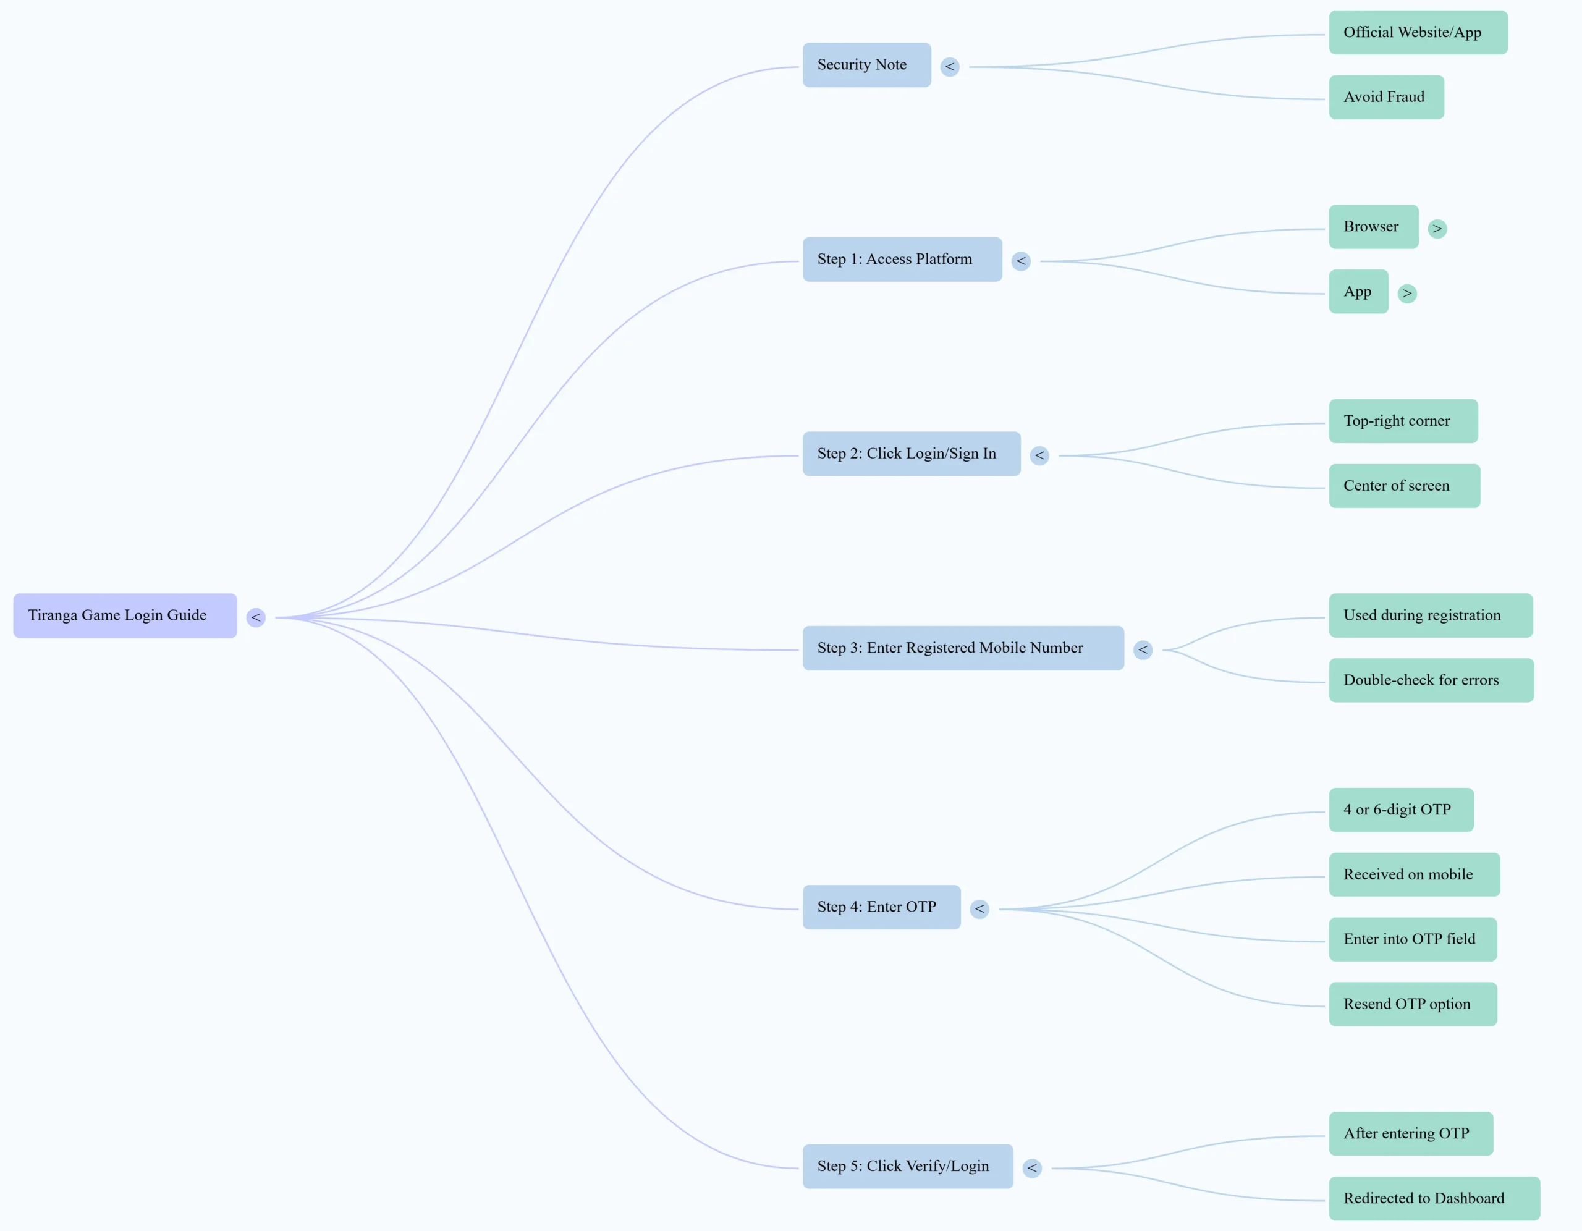Collapse Step 3: Enter Registered Mobile Number branch
This screenshot has height=1231, width=1582.
tap(1143, 650)
